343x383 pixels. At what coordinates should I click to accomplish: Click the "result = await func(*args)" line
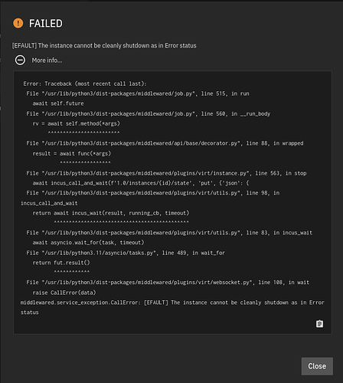coord(72,153)
